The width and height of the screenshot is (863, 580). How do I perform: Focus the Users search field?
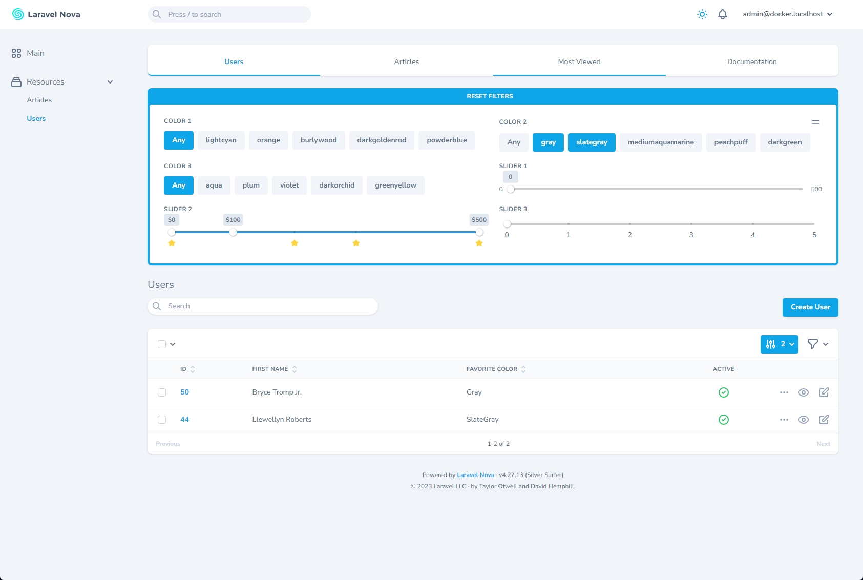(266, 306)
